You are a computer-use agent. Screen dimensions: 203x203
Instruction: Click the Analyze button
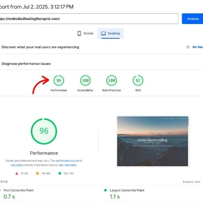pos(192,19)
